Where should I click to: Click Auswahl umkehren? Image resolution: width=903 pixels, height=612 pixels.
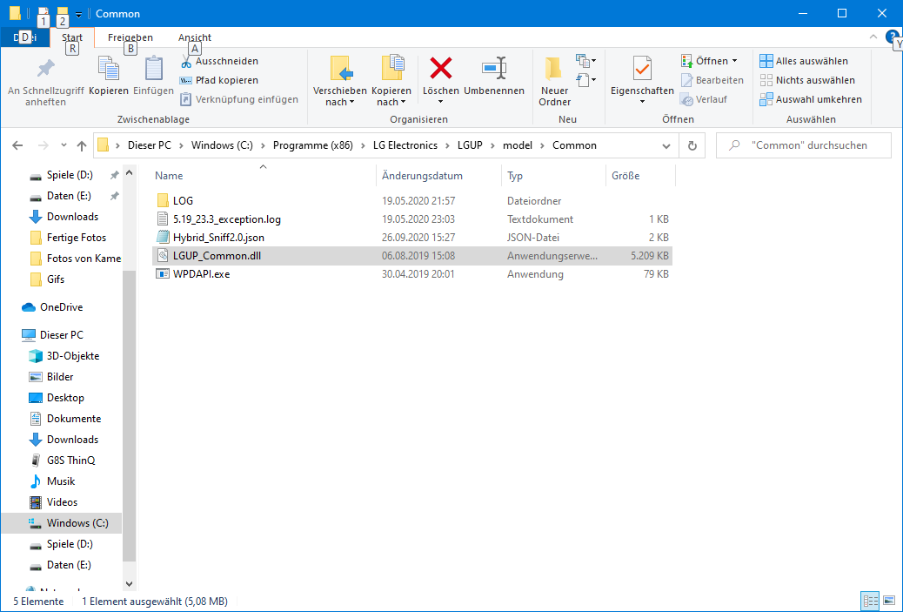click(810, 99)
